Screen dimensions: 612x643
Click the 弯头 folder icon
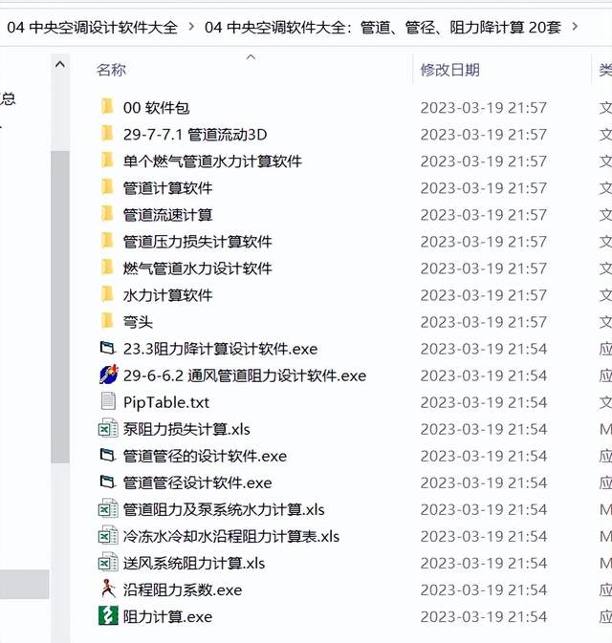(x=107, y=321)
